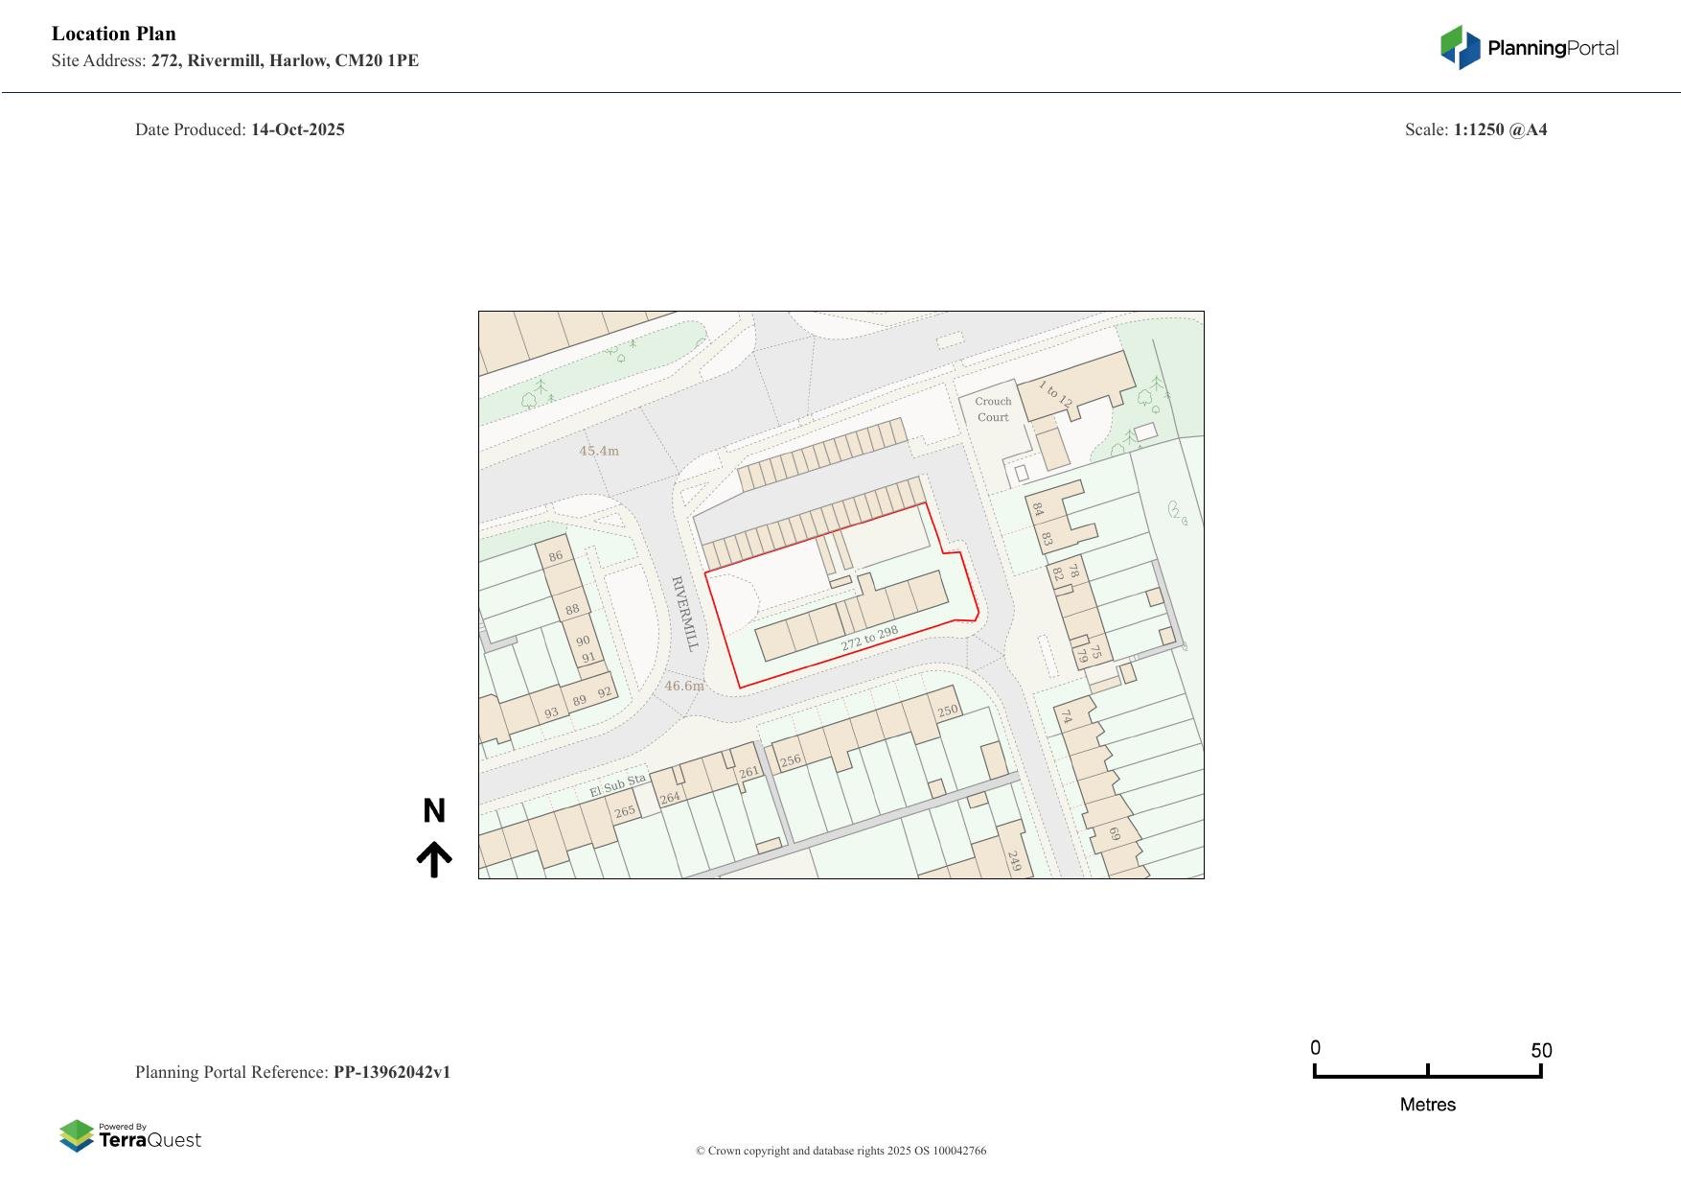Click the Site Address header line
1681x1190 pixels.
click(x=235, y=59)
